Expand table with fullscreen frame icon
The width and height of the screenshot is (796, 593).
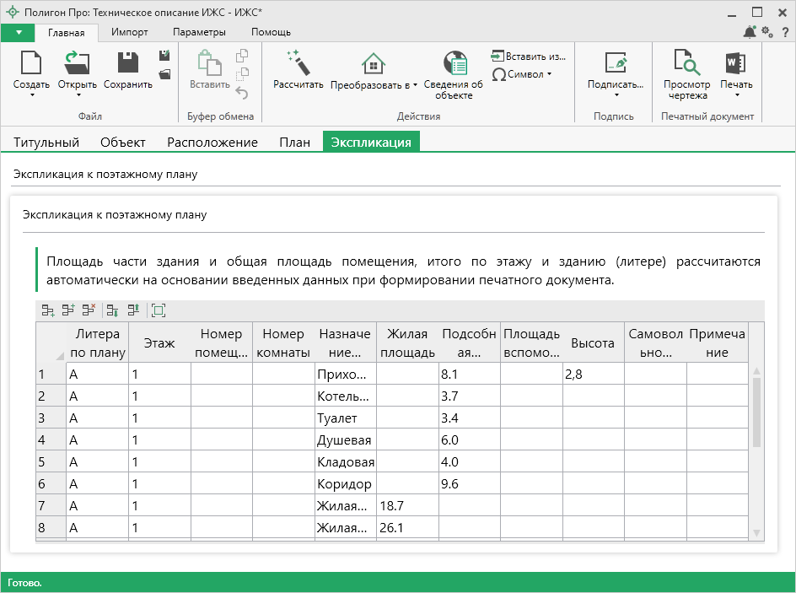(x=158, y=310)
